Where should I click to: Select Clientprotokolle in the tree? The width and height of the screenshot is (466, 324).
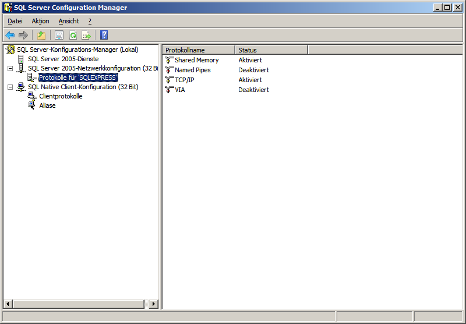[x=61, y=96]
